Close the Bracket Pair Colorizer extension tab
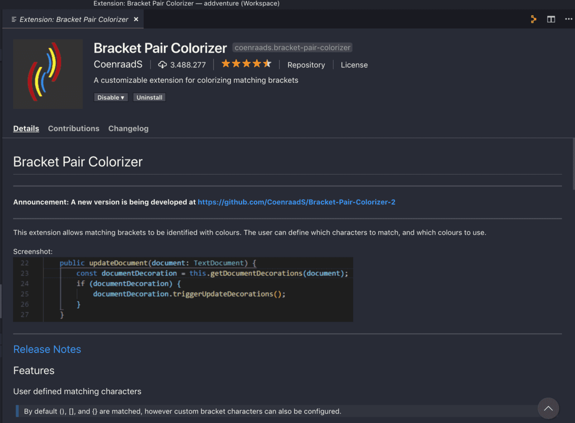Screen dimensions: 575x423 coord(136,19)
